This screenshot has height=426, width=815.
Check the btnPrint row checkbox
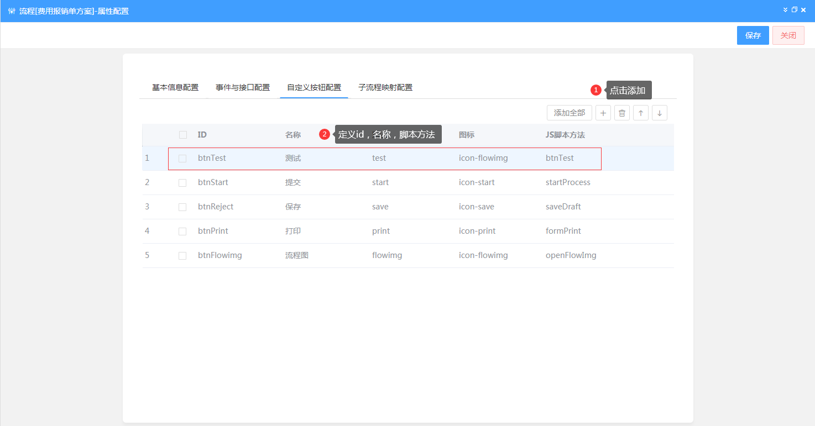(182, 232)
